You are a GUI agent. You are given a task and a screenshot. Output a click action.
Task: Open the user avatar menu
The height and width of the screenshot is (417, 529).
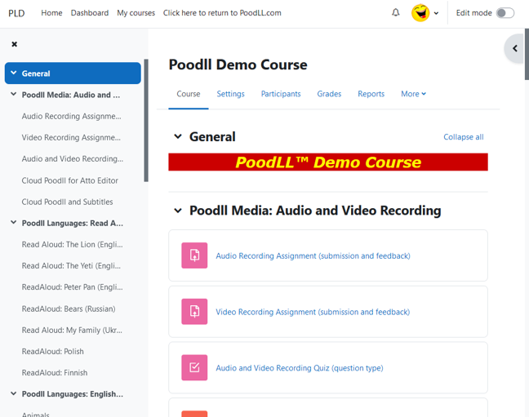click(x=425, y=13)
